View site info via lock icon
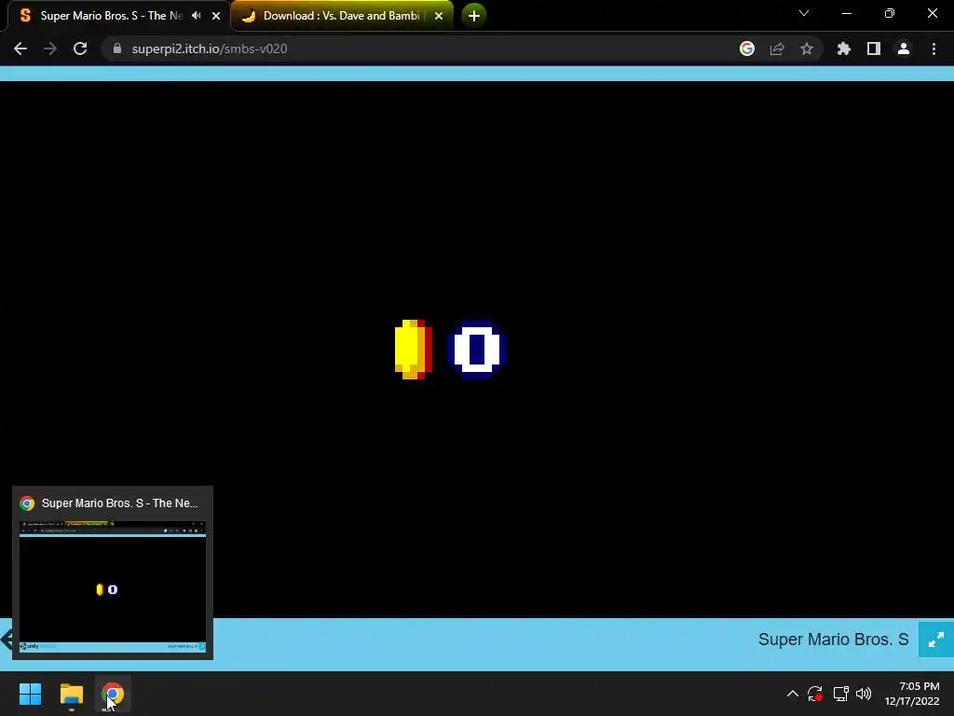The height and width of the screenshot is (716, 954). (x=117, y=48)
